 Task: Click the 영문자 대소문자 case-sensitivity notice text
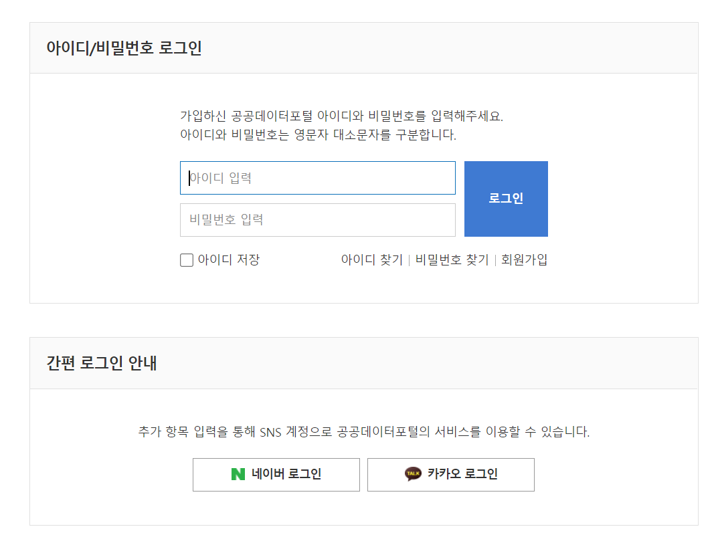[318, 134]
